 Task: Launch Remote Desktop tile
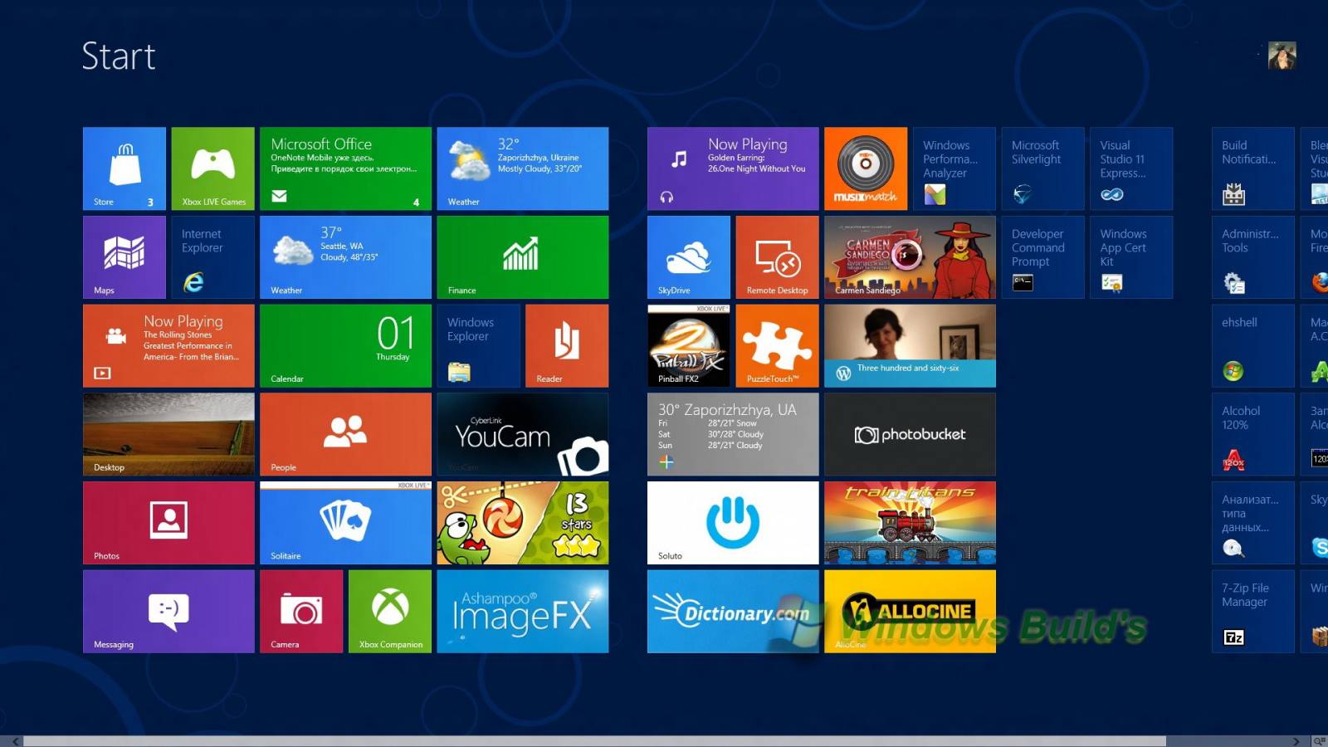click(x=777, y=257)
